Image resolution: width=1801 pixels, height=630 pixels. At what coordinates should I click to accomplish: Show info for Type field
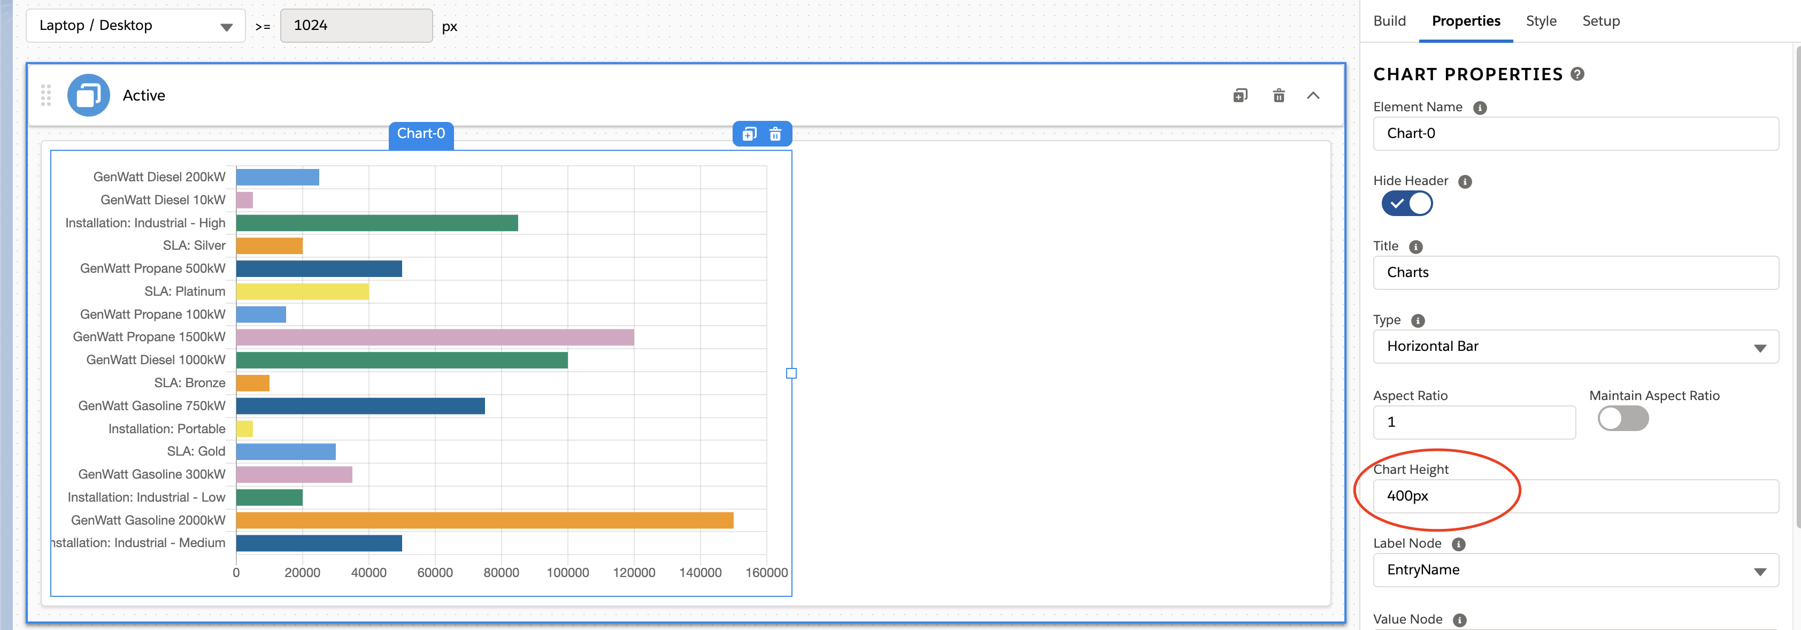tap(1418, 321)
